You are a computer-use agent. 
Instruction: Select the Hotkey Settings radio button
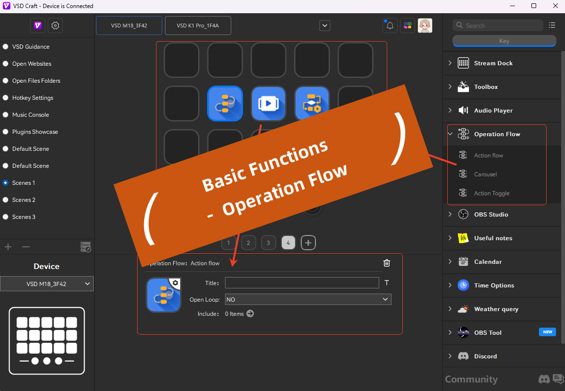(6, 98)
